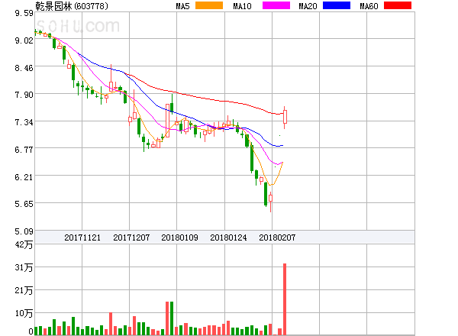Click the magenta MA10 legend swatch

pyautogui.click(x=276, y=5)
